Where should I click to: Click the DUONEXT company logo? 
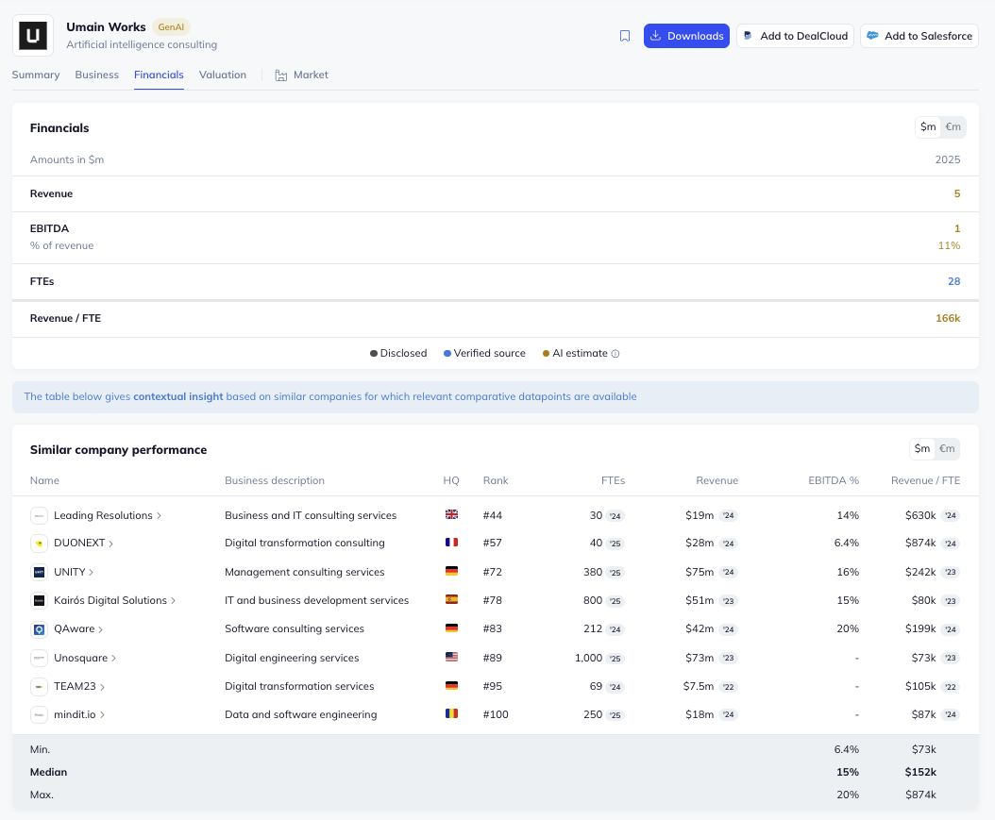point(39,544)
